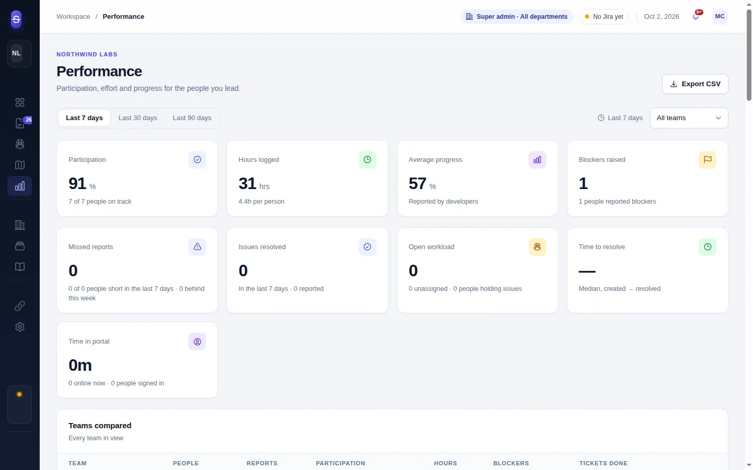Click the '4.4h per person' text
Image resolution: width=753 pixels, height=470 pixels.
click(x=261, y=202)
